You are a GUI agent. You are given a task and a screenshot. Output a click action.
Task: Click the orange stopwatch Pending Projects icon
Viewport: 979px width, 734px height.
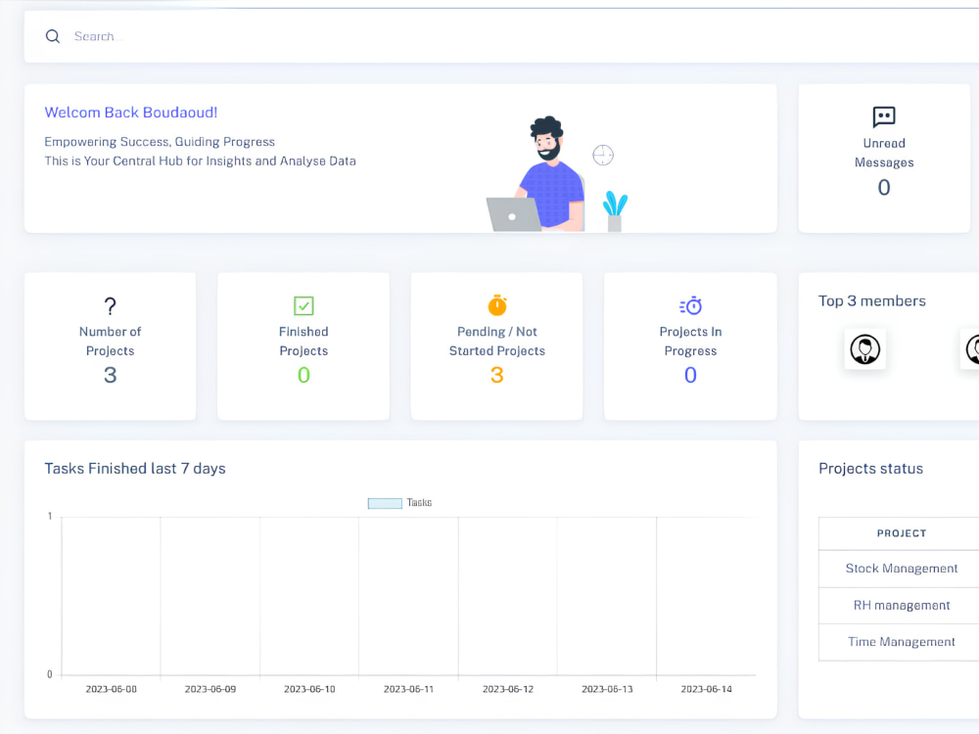click(497, 305)
